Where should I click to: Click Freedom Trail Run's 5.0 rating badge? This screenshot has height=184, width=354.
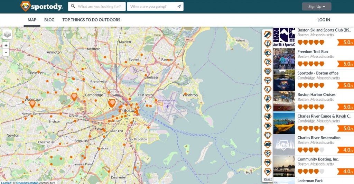(x=346, y=64)
